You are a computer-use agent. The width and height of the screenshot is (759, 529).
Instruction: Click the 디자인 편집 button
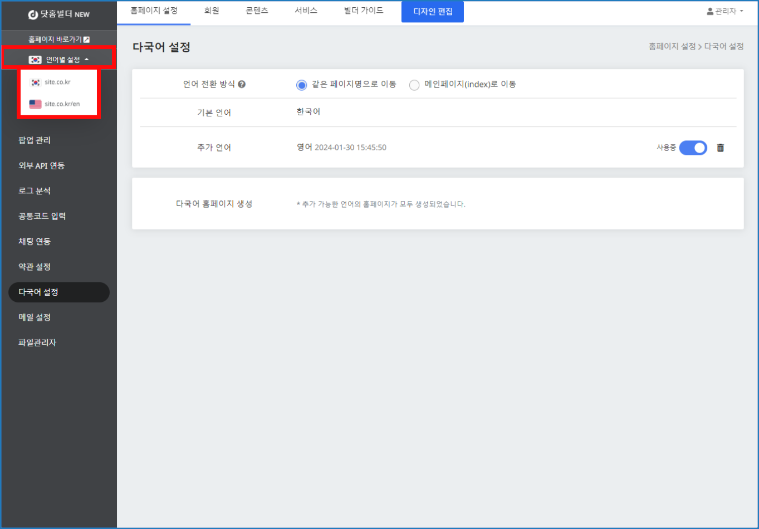432,12
